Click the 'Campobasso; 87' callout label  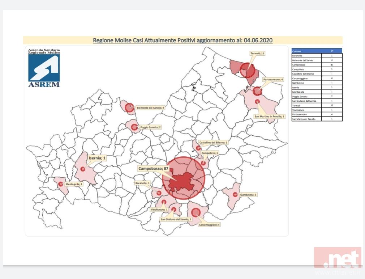[x=154, y=169]
